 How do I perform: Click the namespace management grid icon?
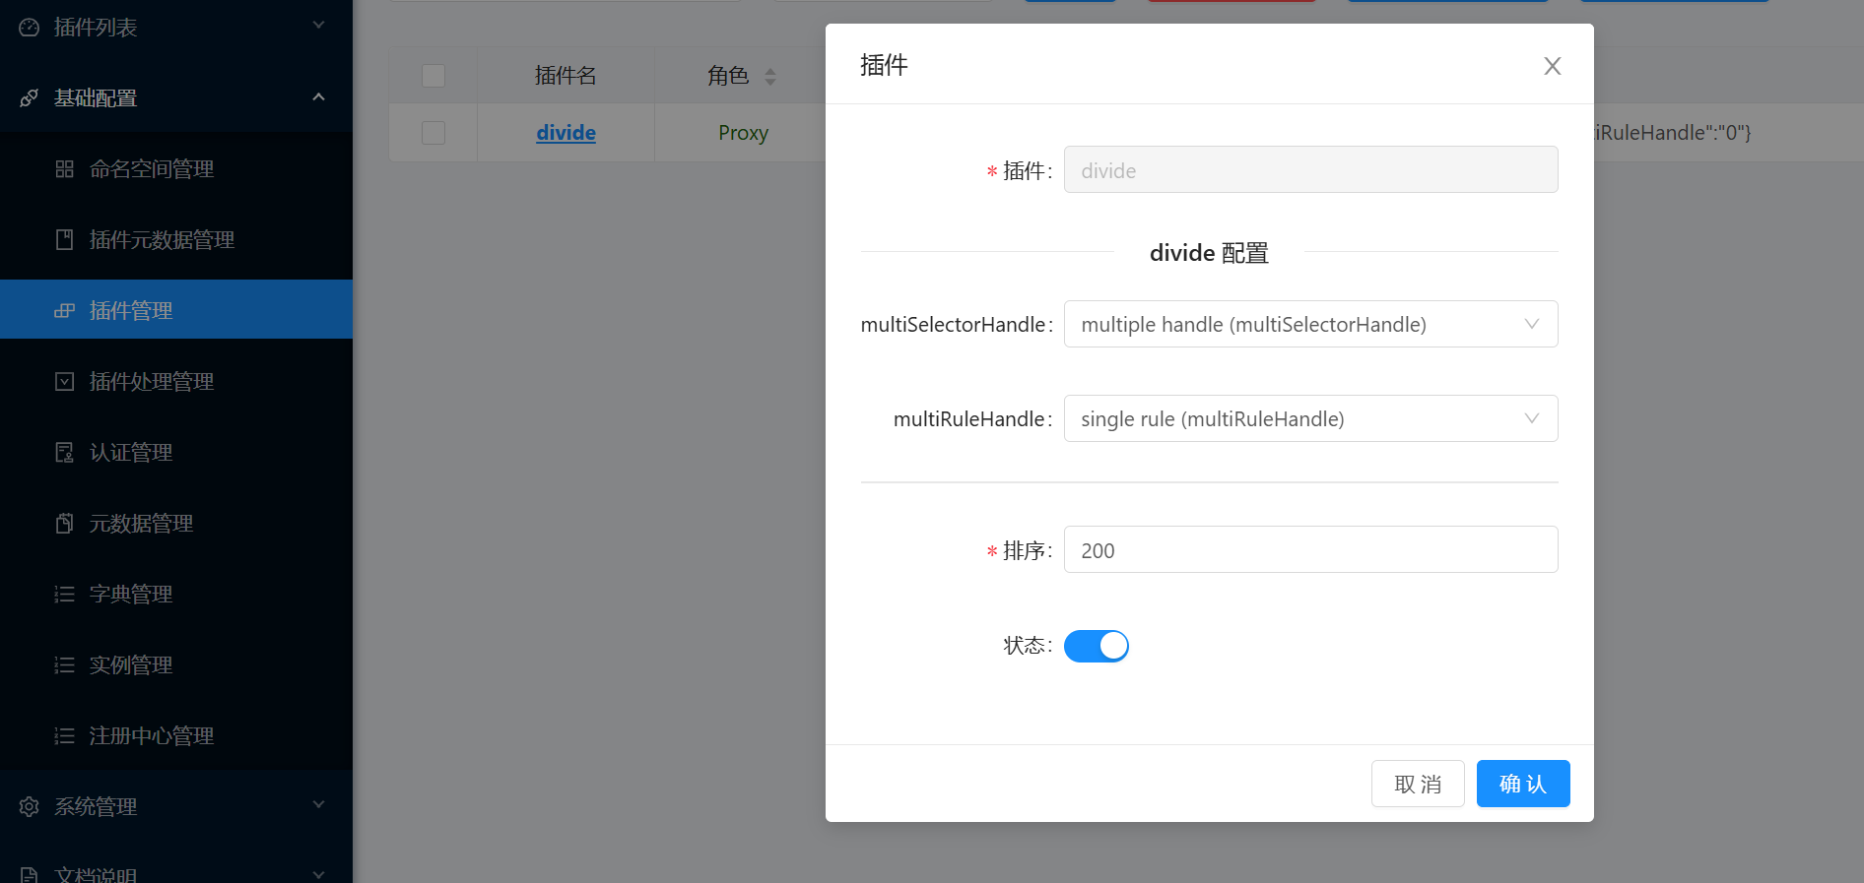64,169
